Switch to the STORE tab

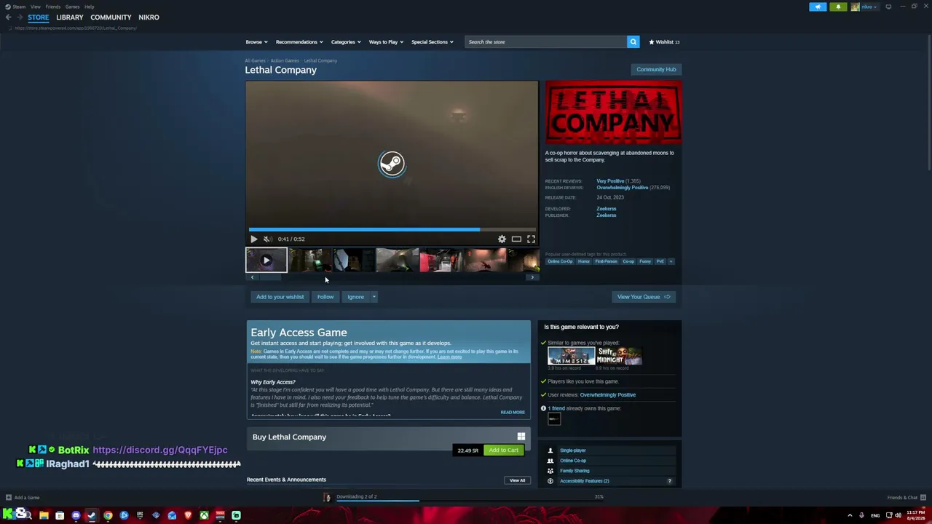pos(38,17)
